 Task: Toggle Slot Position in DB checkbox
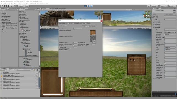coord(92,46)
